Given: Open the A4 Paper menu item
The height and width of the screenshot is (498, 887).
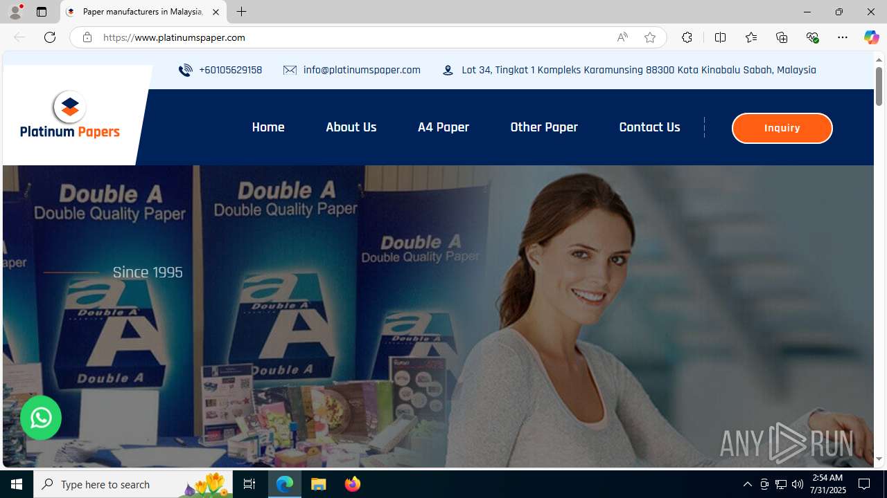Looking at the screenshot, I should coord(443,127).
